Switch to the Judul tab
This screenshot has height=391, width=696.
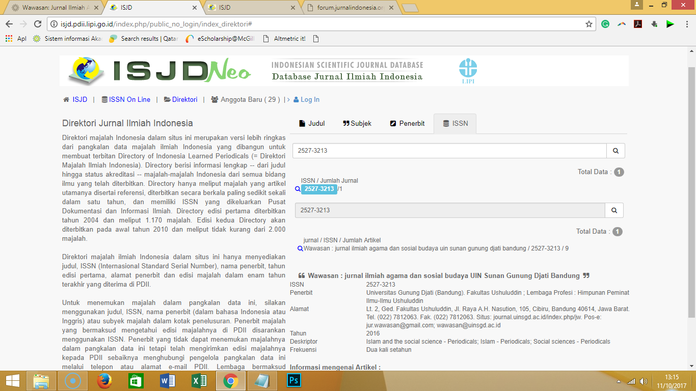312,123
